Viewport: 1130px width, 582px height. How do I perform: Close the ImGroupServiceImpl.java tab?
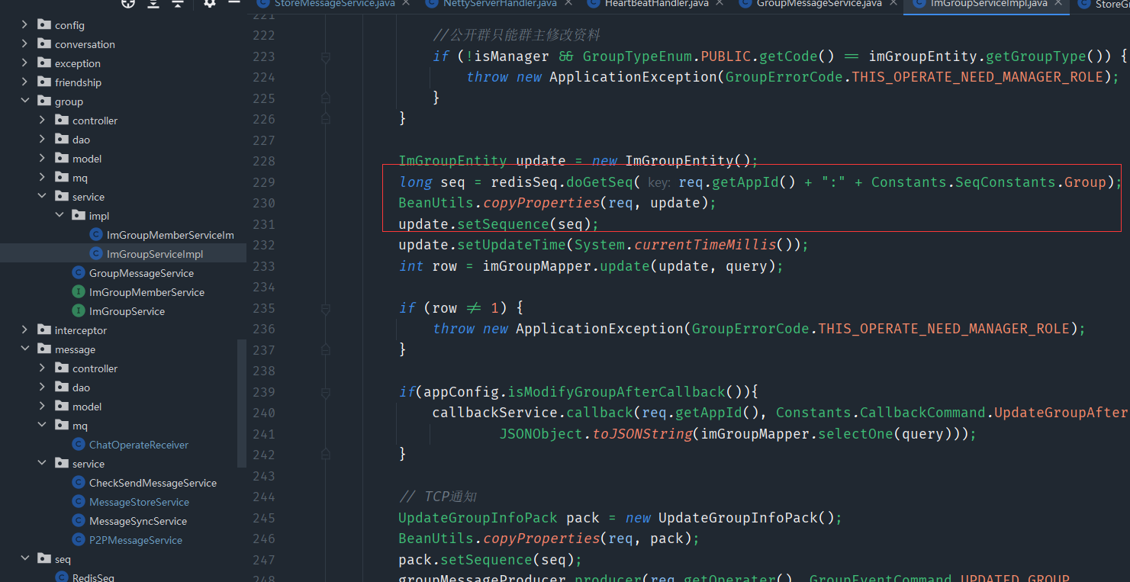point(1058,3)
